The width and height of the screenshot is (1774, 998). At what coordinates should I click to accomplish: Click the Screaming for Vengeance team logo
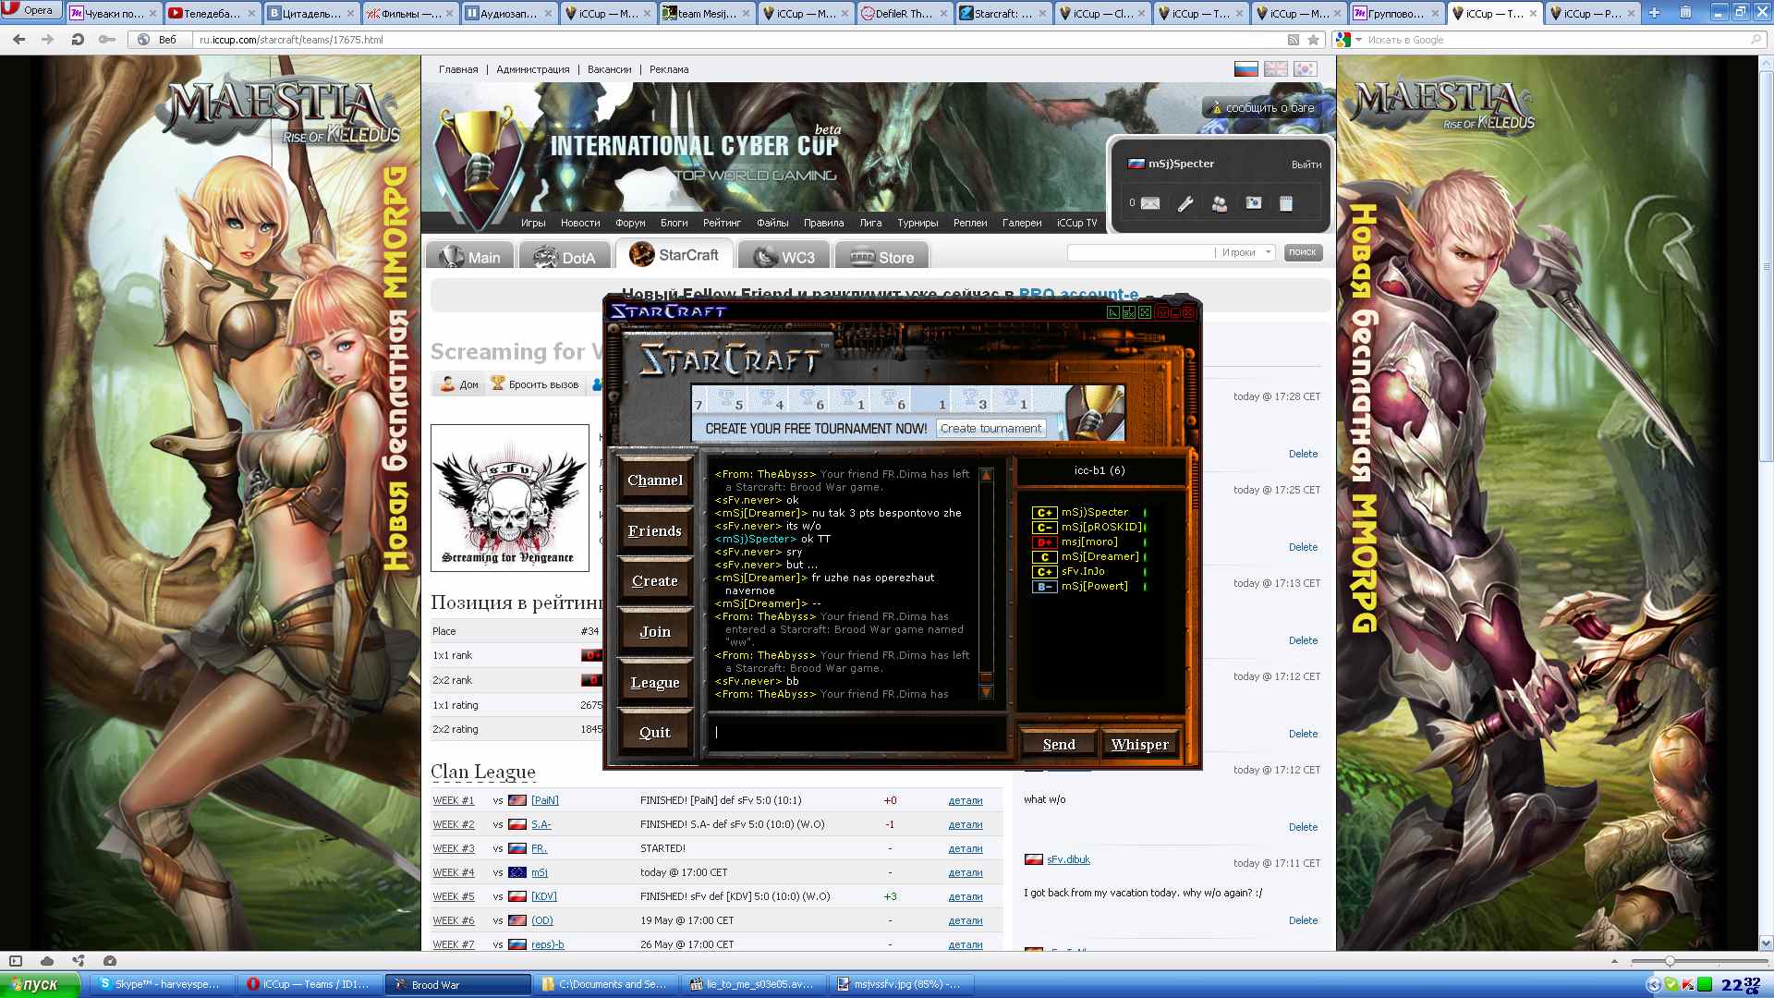[x=510, y=498]
